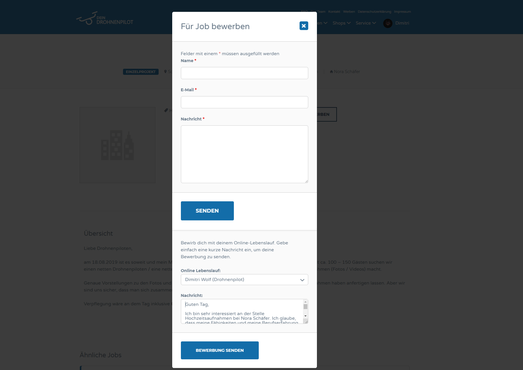Click the scroll-up arrow in Nachricht box
The image size is (523, 370).
pos(305,302)
